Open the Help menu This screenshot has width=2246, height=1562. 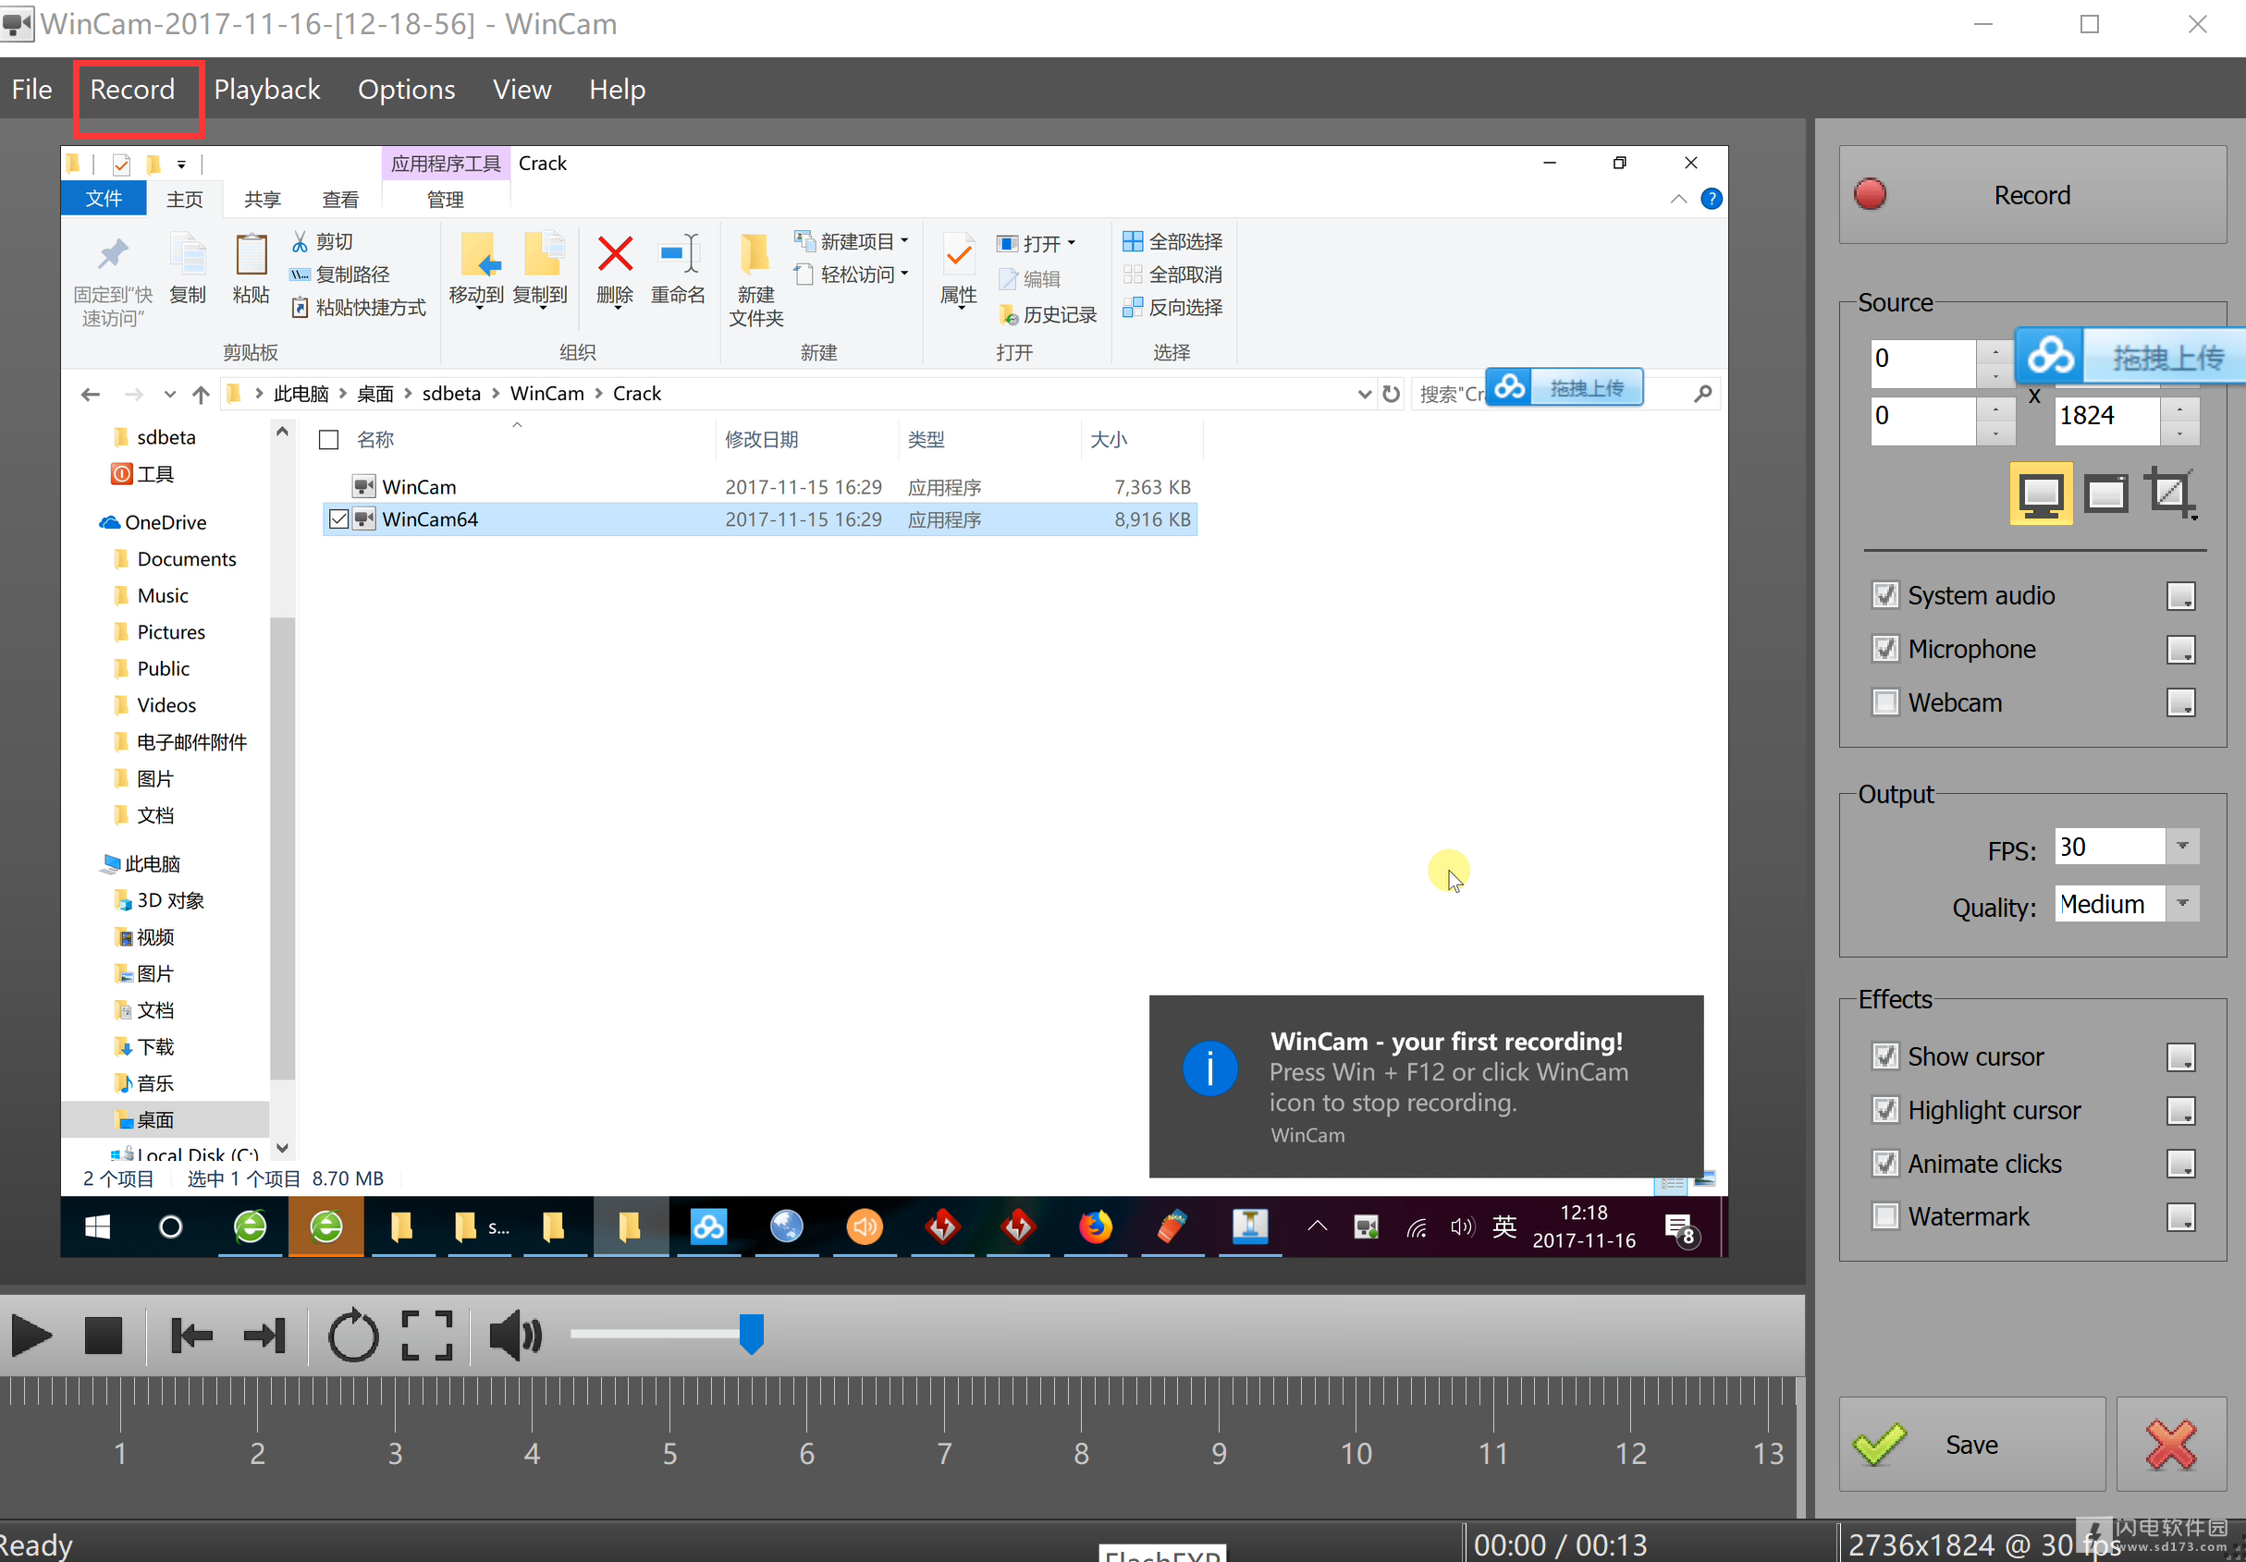[618, 89]
